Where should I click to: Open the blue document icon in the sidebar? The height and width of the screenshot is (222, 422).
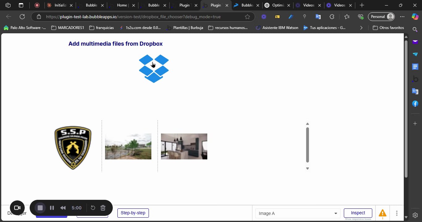[415, 67]
